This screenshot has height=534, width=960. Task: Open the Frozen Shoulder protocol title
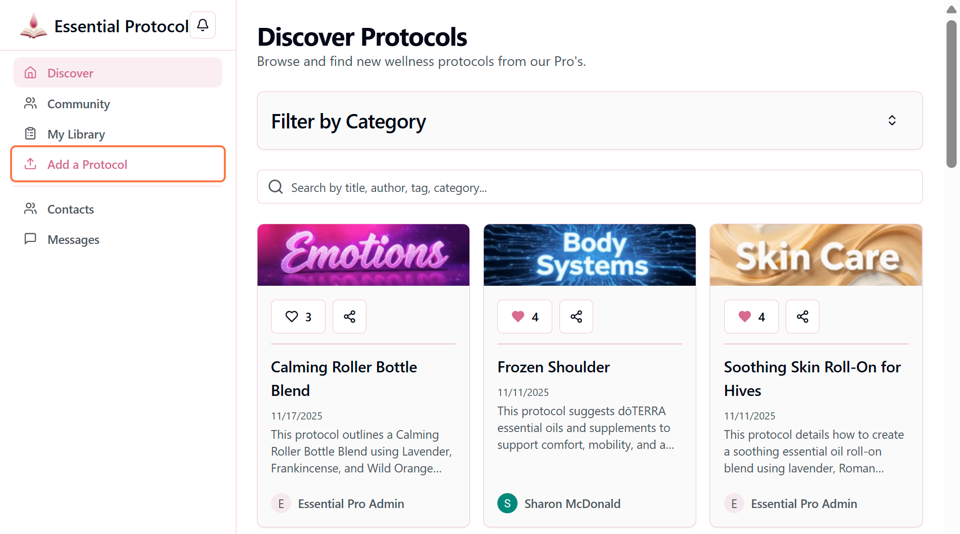coord(553,367)
